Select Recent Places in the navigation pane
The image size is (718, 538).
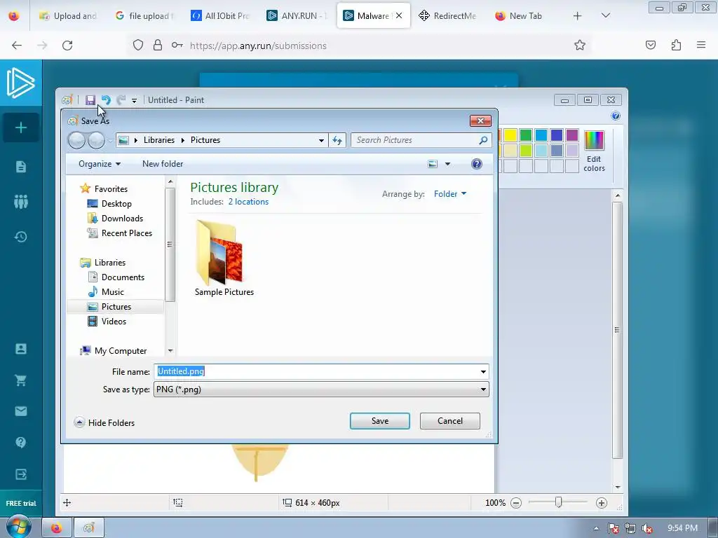coord(126,233)
